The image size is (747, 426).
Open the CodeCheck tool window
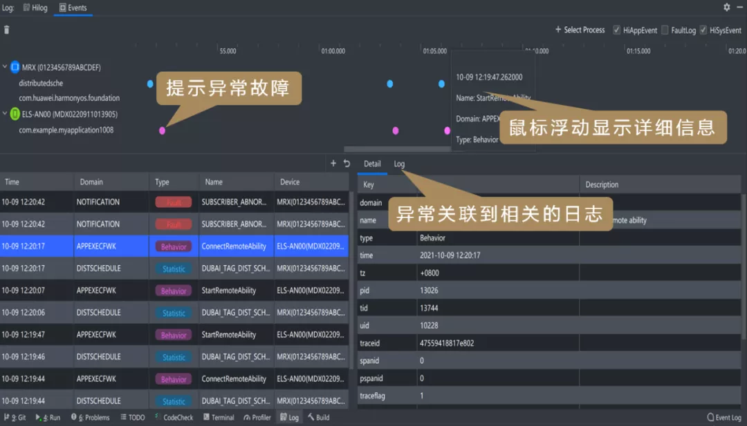click(x=174, y=418)
